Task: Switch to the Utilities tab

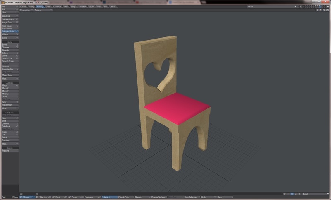Action: click(x=113, y=7)
